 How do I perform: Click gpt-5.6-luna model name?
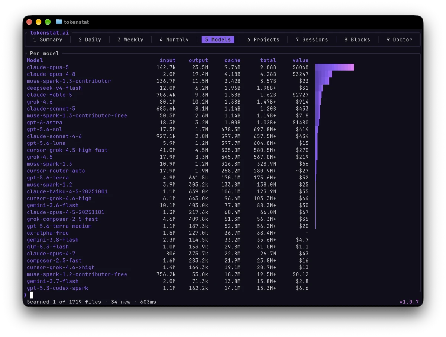(x=46, y=143)
